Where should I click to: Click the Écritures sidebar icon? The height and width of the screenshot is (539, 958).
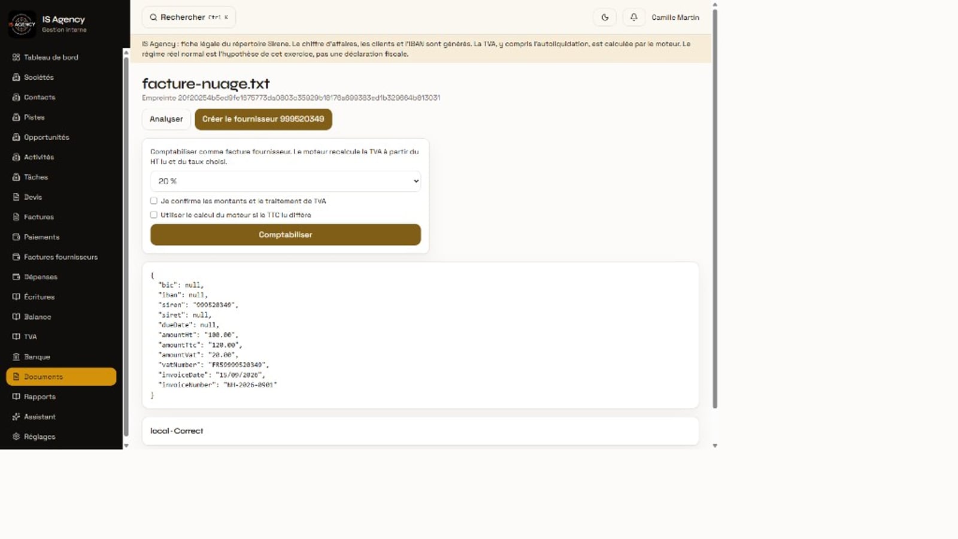tap(16, 297)
